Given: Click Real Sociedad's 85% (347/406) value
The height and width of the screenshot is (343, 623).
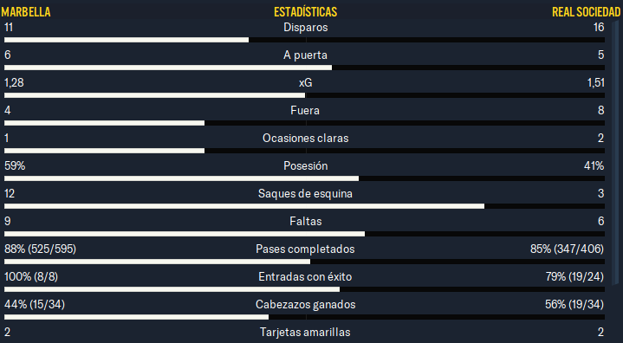Looking at the screenshot, I should (567, 249).
